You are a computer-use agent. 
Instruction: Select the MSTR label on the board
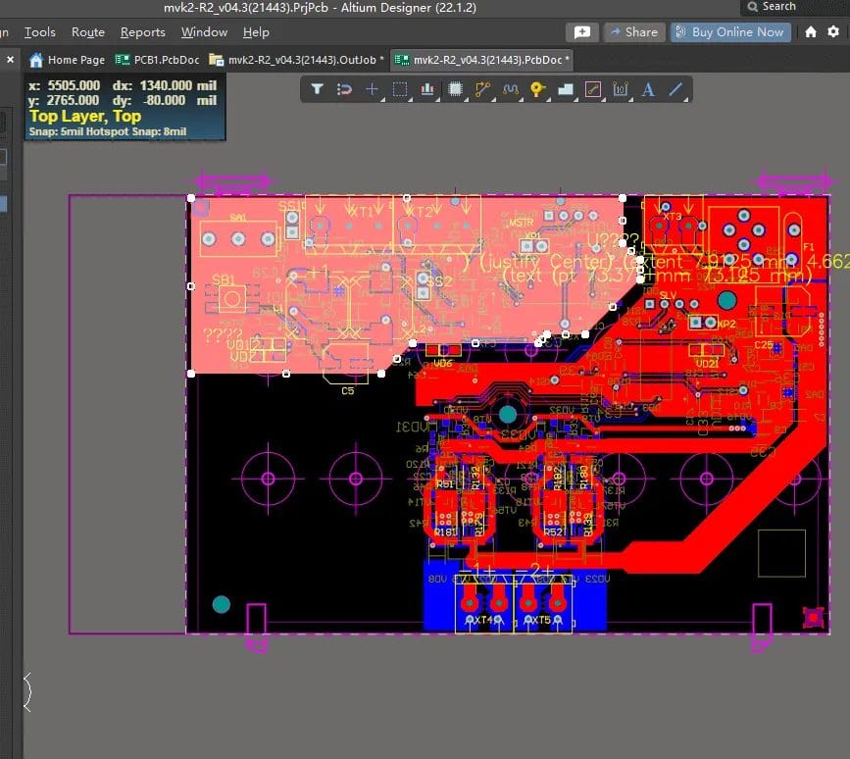tap(521, 223)
